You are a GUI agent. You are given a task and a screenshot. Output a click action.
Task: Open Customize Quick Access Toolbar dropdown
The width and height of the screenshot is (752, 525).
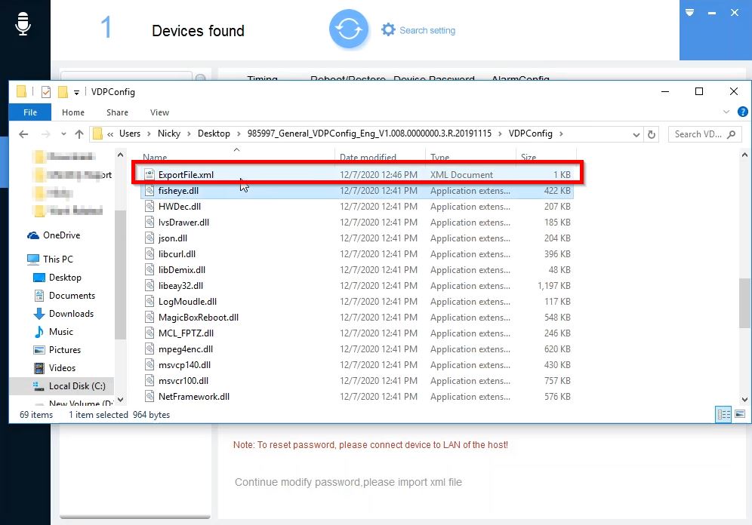tap(77, 93)
